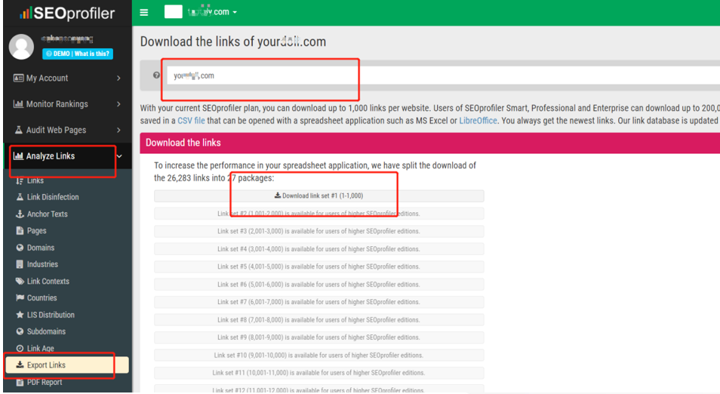Click the Download the links pink header
This screenshot has width=720, height=394.
429,143
